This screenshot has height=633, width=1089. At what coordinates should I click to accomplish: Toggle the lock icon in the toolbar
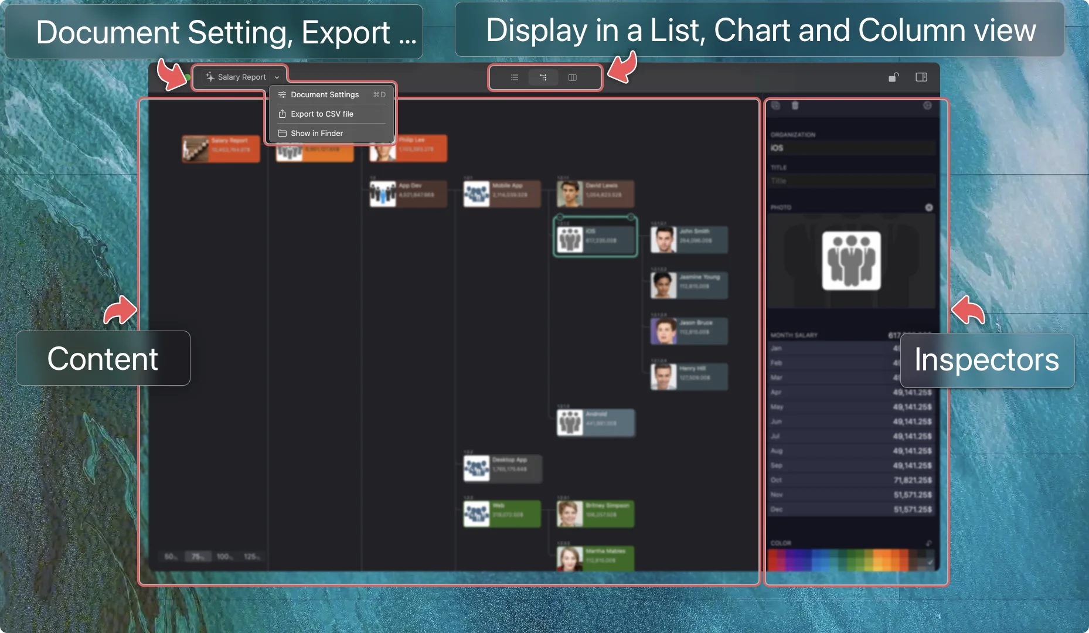pyautogui.click(x=893, y=77)
